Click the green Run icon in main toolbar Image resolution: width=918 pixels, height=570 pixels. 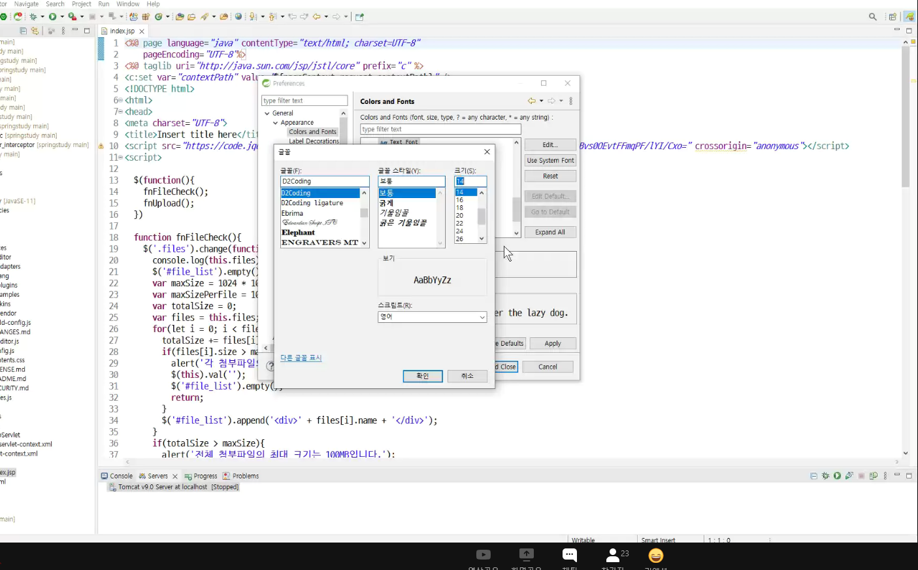pyautogui.click(x=52, y=16)
